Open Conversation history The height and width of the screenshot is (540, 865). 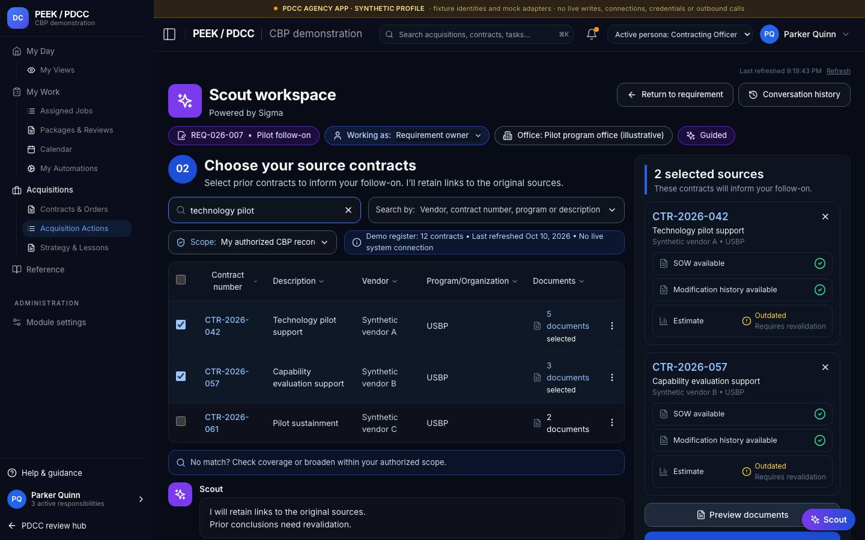794,95
